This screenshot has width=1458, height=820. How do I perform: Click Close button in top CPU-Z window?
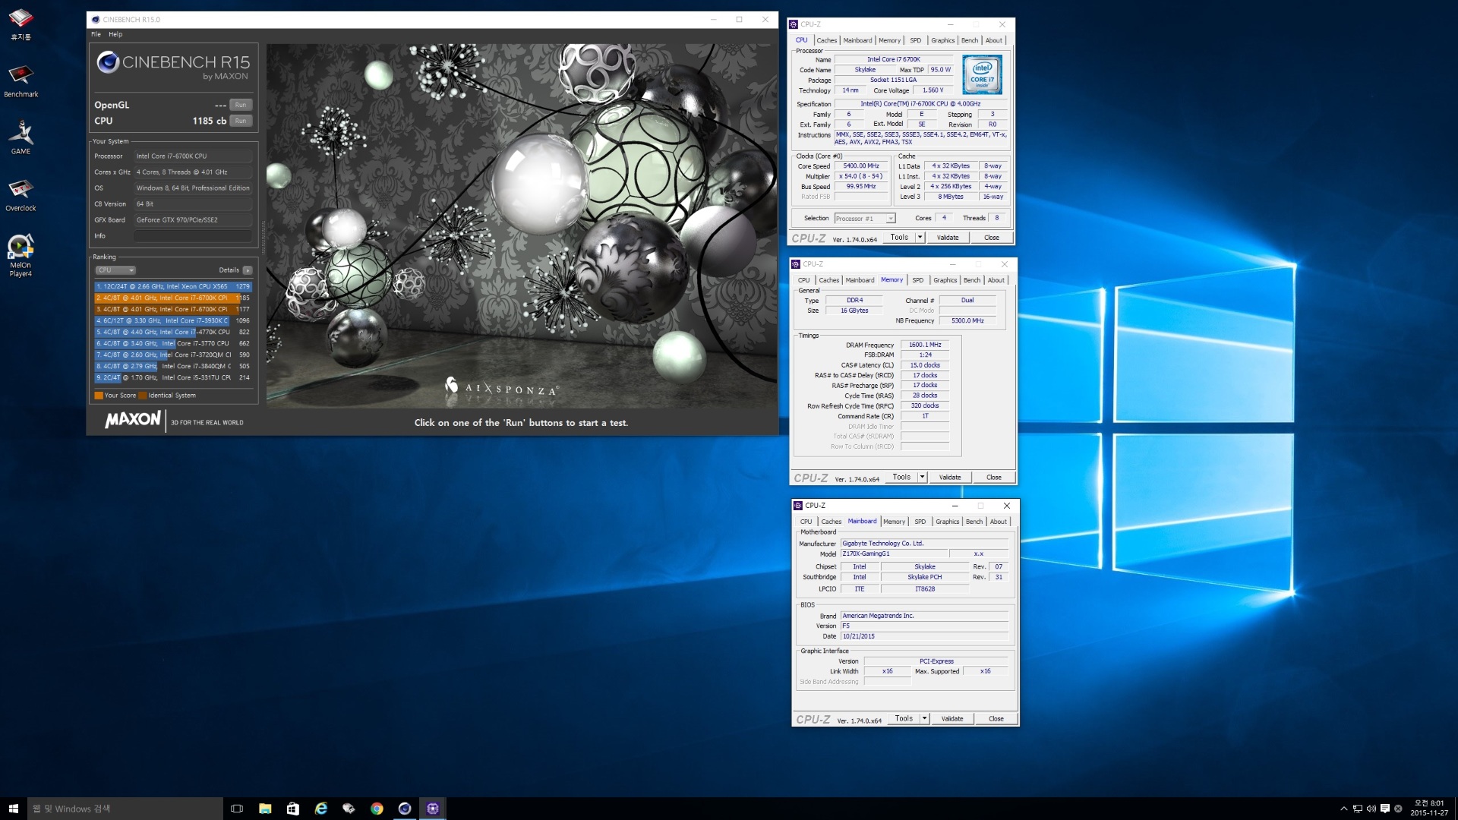coord(992,238)
